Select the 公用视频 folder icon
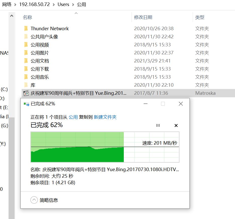 tap(26, 45)
